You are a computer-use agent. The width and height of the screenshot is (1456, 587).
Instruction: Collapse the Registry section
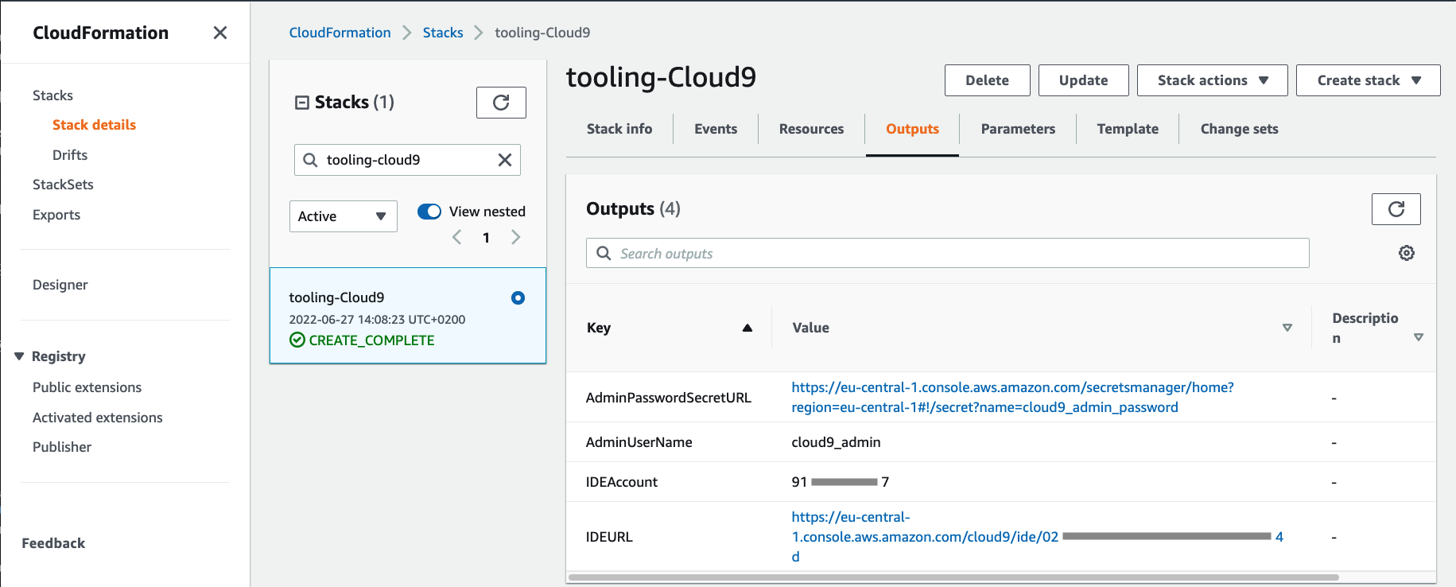point(19,356)
